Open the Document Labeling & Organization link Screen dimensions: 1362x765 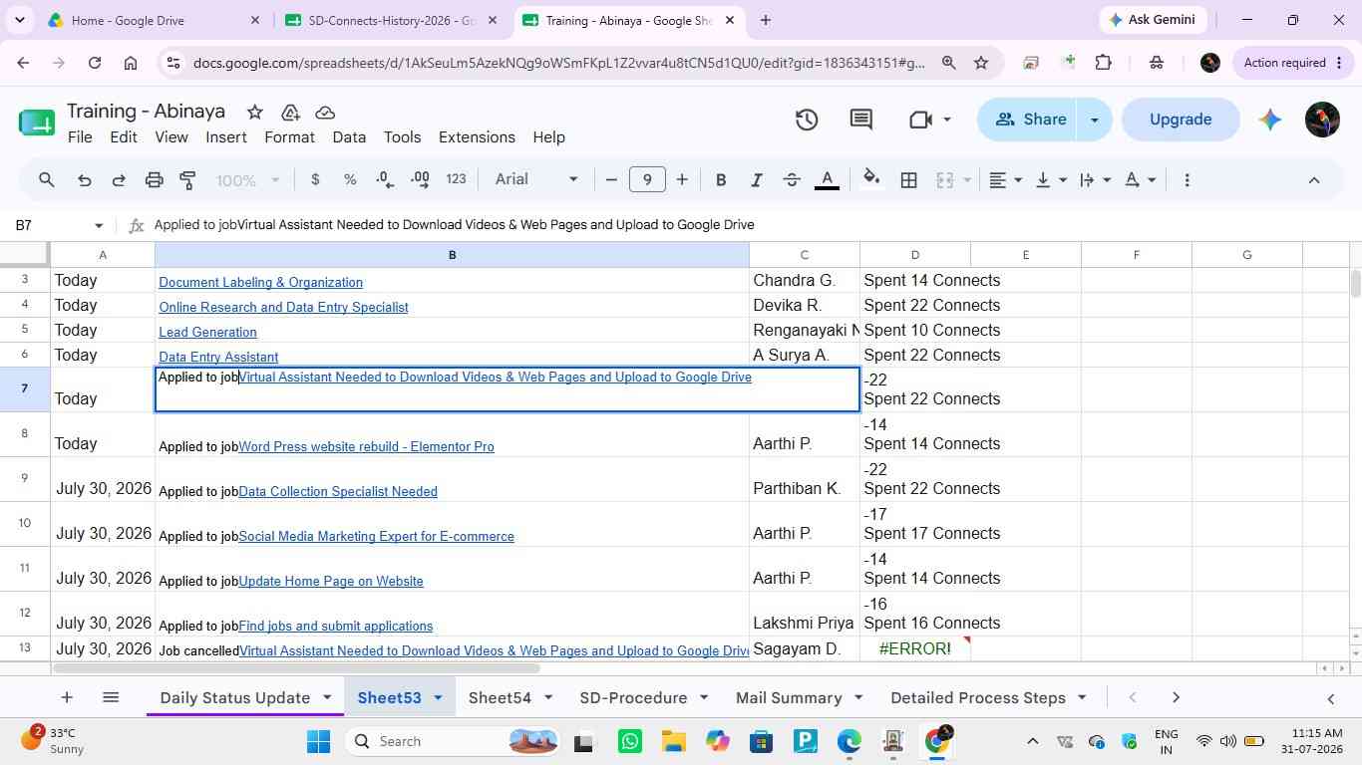pos(260,282)
